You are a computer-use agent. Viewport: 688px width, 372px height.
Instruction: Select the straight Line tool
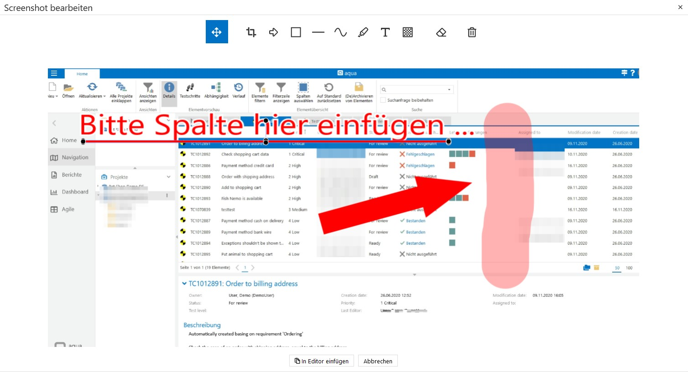click(318, 32)
